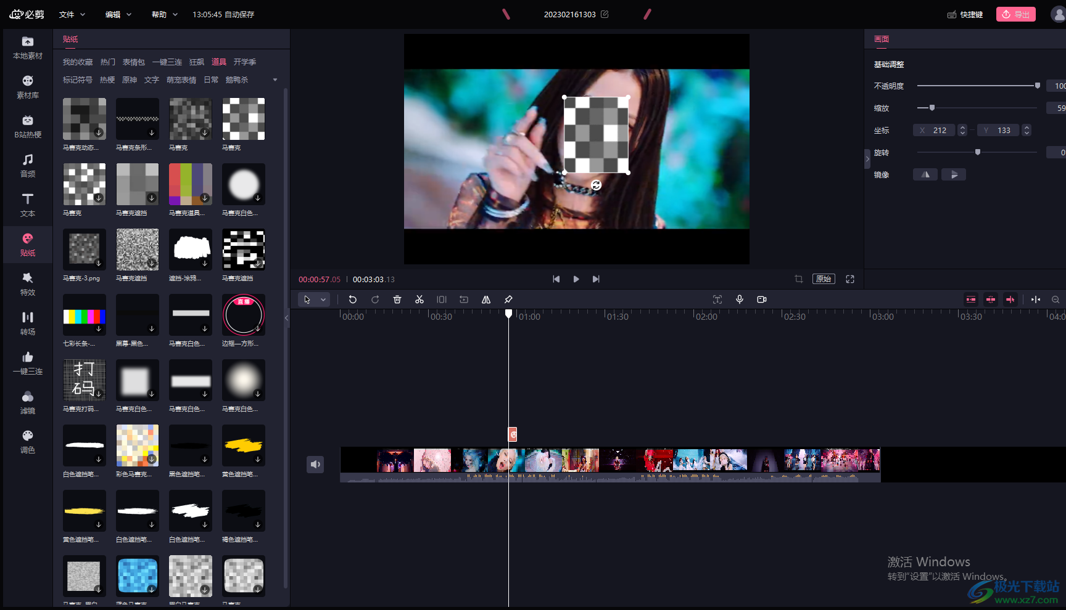Open the 文件 menu dropdown
The height and width of the screenshot is (610, 1066).
pos(72,14)
